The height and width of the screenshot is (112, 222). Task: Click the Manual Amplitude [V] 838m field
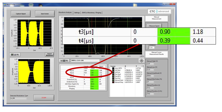(150, 76)
